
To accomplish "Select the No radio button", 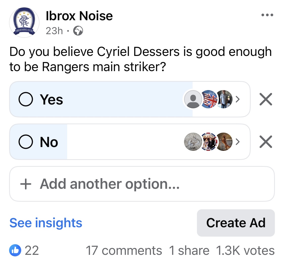I will click(x=26, y=142).
